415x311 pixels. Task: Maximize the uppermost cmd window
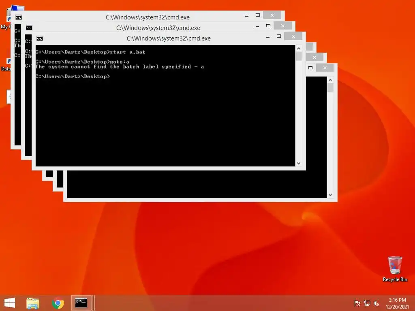257,15
